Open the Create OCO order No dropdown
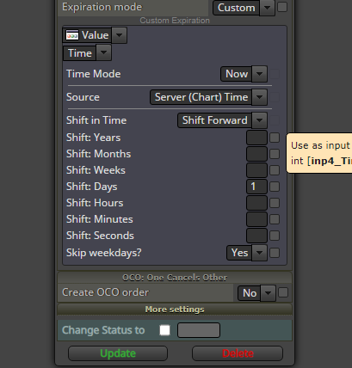 (256, 293)
